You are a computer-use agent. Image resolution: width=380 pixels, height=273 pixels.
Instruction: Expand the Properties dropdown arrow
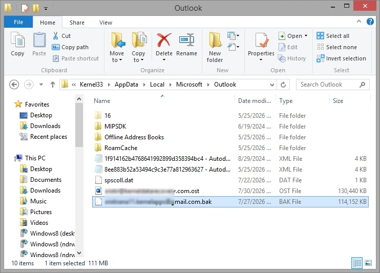[x=261, y=59]
